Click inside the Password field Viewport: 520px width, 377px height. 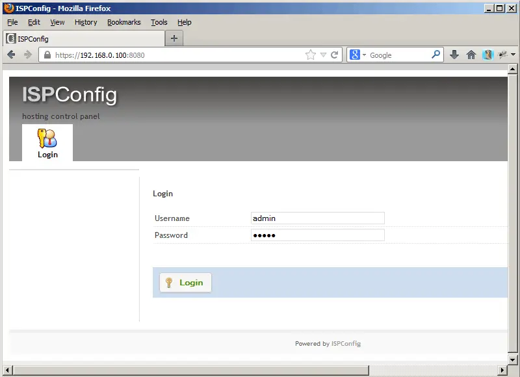317,235
